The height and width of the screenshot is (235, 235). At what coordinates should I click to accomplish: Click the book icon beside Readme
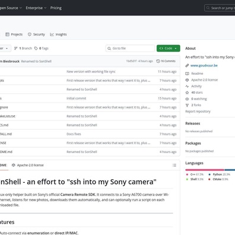[187, 74]
